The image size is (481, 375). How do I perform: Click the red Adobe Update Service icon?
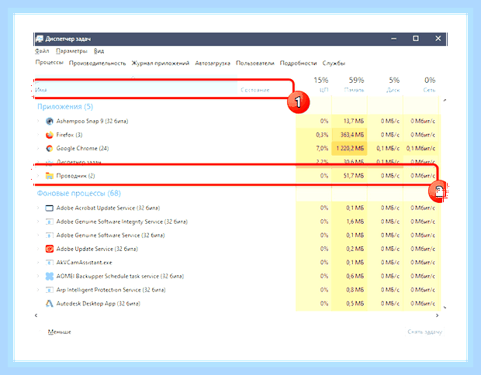50,249
